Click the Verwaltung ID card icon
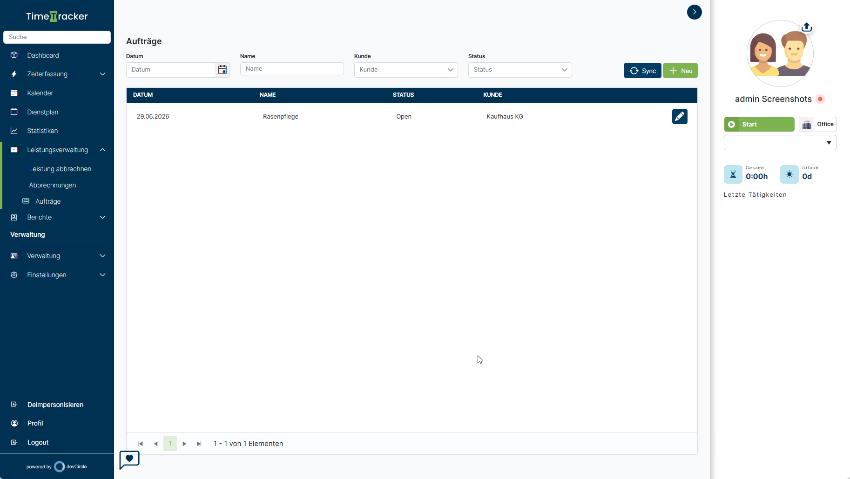This screenshot has height=479, width=850. (x=14, y=256)
